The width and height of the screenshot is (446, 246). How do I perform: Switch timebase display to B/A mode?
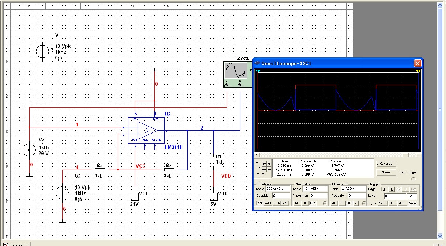point(276,203)
